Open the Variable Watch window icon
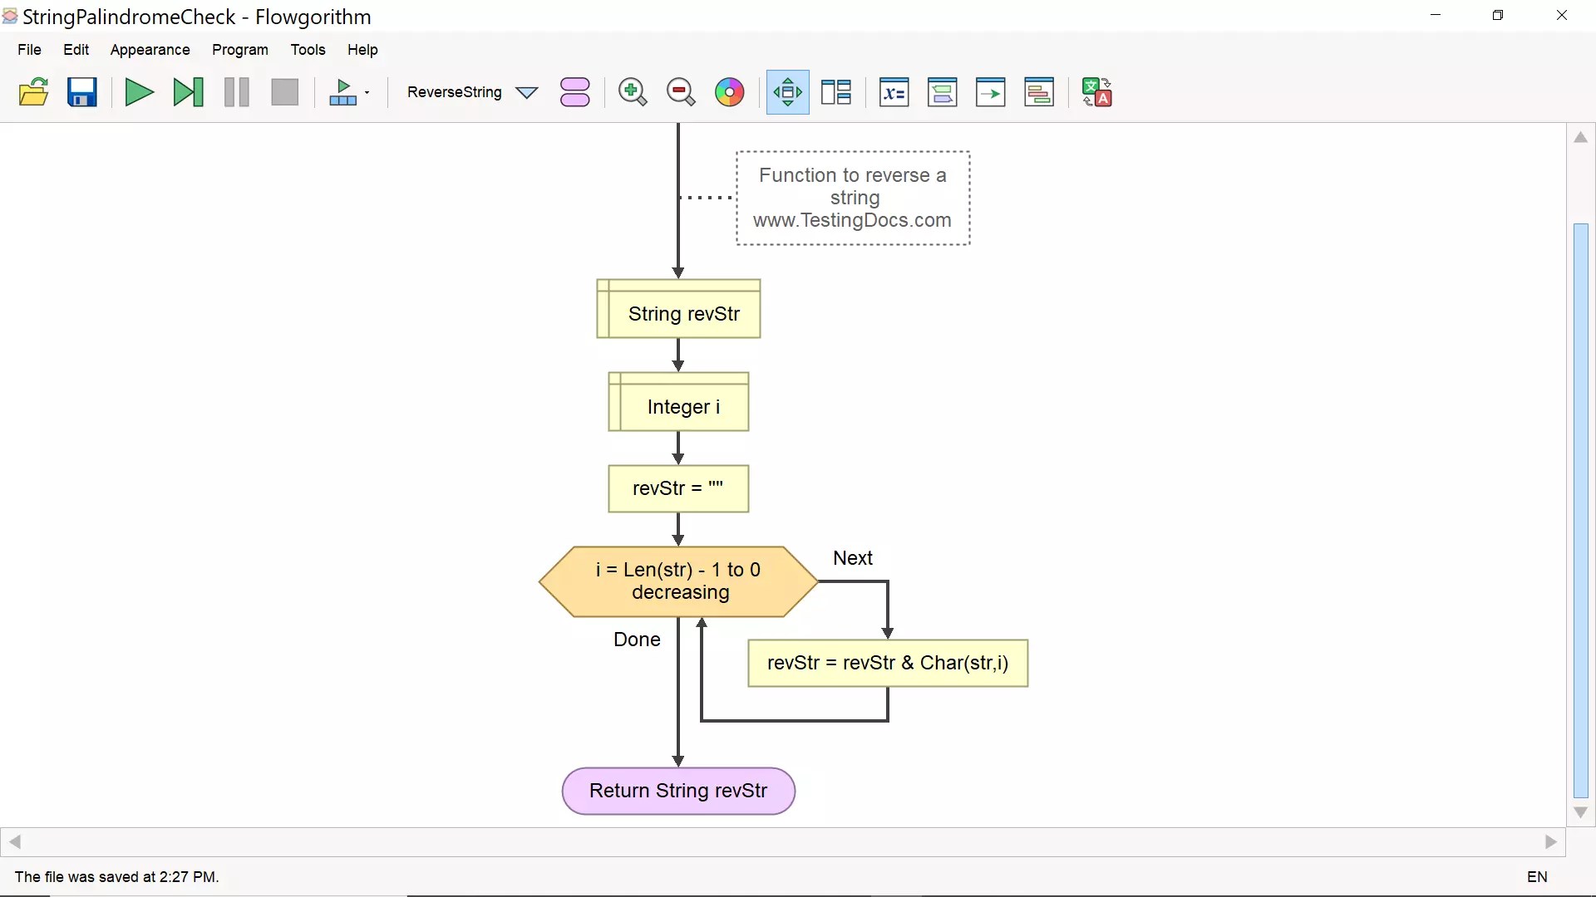Viewport: 1596px width, 897px height. click(x=894, y=92)
